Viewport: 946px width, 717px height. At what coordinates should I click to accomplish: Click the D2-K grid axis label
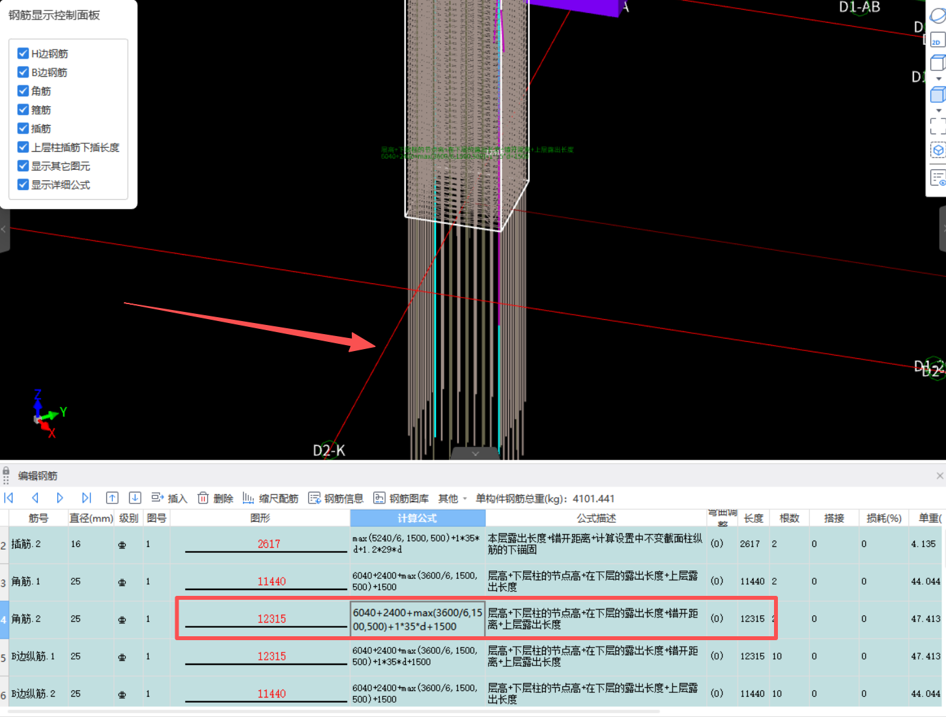coord(329,451)
